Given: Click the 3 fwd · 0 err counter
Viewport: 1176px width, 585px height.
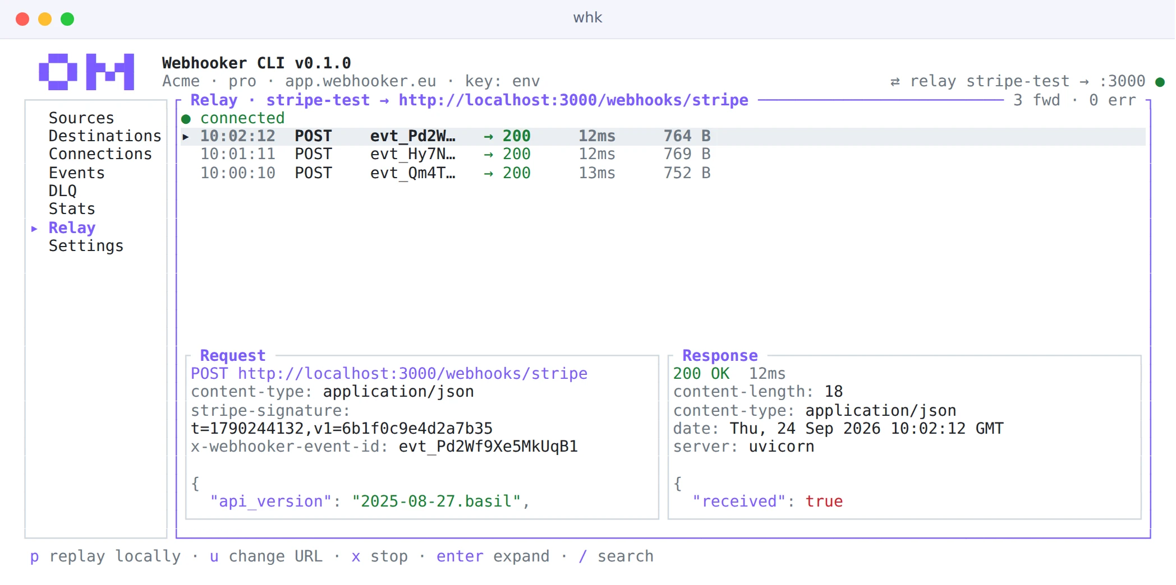Looking at the screenshot, I should (1074, 100).
